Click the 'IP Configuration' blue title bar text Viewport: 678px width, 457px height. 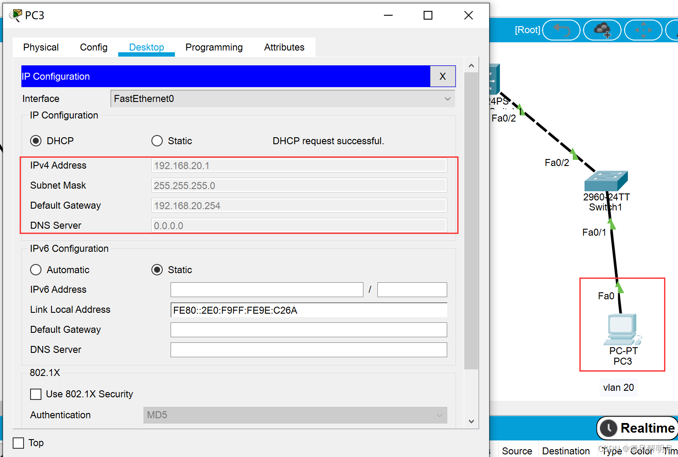coord(56,76)
